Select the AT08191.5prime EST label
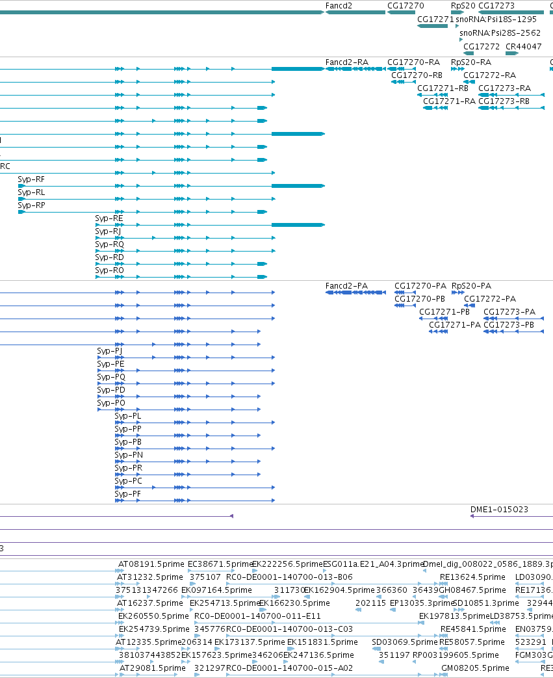The image size is (553, 678). pyautogui.click(x=151, y=564)
